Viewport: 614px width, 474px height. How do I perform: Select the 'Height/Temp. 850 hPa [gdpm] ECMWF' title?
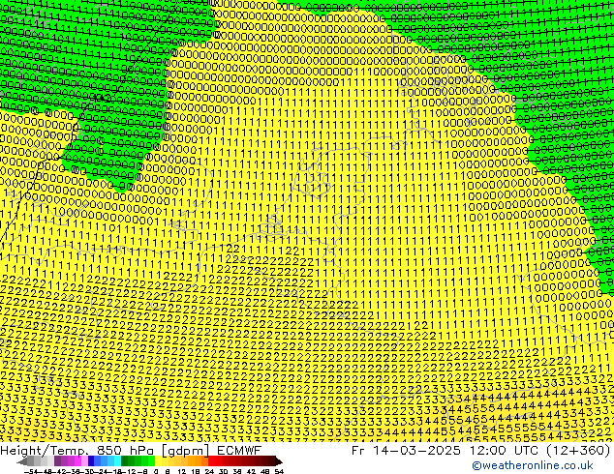click(x=131, y=451)
